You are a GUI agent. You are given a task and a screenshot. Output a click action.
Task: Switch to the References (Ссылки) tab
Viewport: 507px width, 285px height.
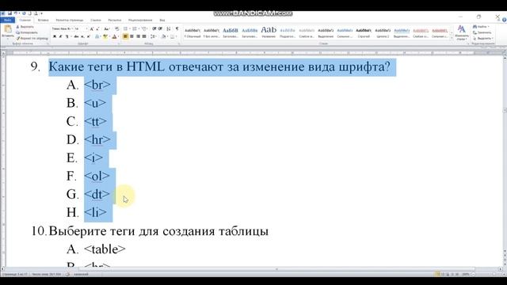coord(95,20)
